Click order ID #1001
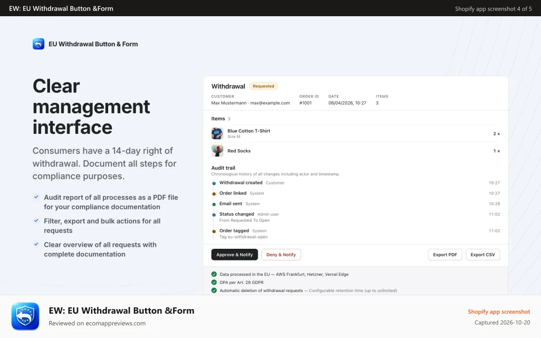The height and width of the screenshot is (338, 541). pyautogui.click(x=306, y=103)
